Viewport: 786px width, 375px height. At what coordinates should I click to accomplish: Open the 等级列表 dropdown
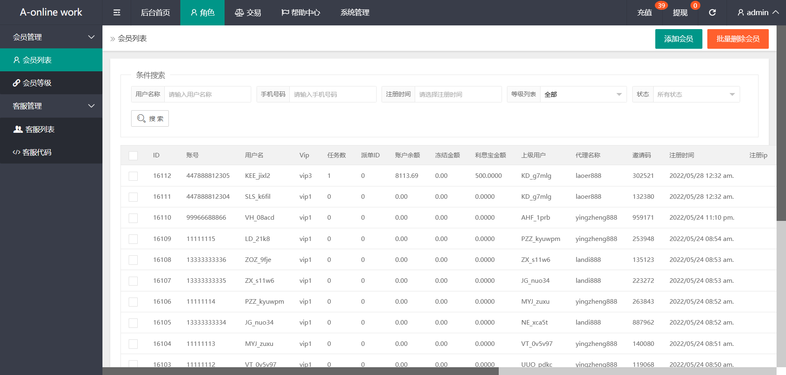click(583, 95)
